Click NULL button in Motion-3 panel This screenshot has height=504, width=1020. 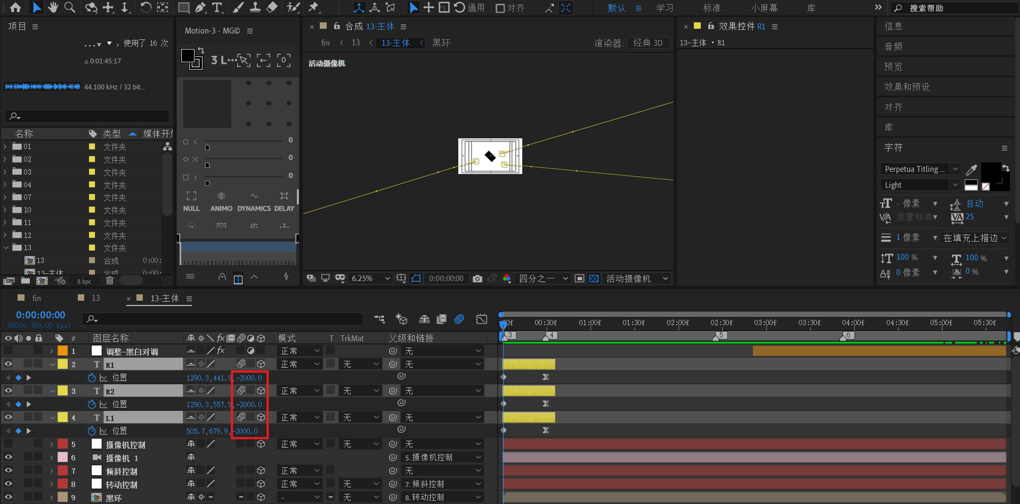click(x=191, y=202)
